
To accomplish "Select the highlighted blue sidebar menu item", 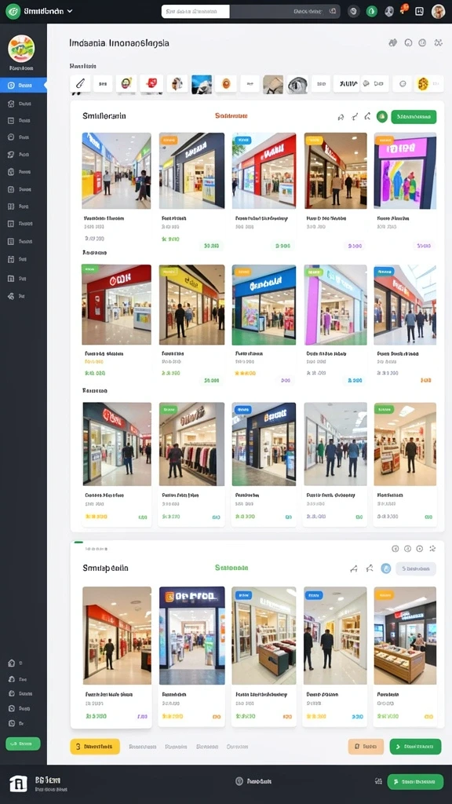I will click(x=24, y=86).
